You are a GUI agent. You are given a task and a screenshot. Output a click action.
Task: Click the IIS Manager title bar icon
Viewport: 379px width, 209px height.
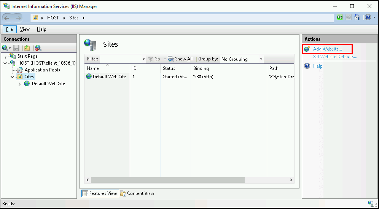click(x=6, y=6)
